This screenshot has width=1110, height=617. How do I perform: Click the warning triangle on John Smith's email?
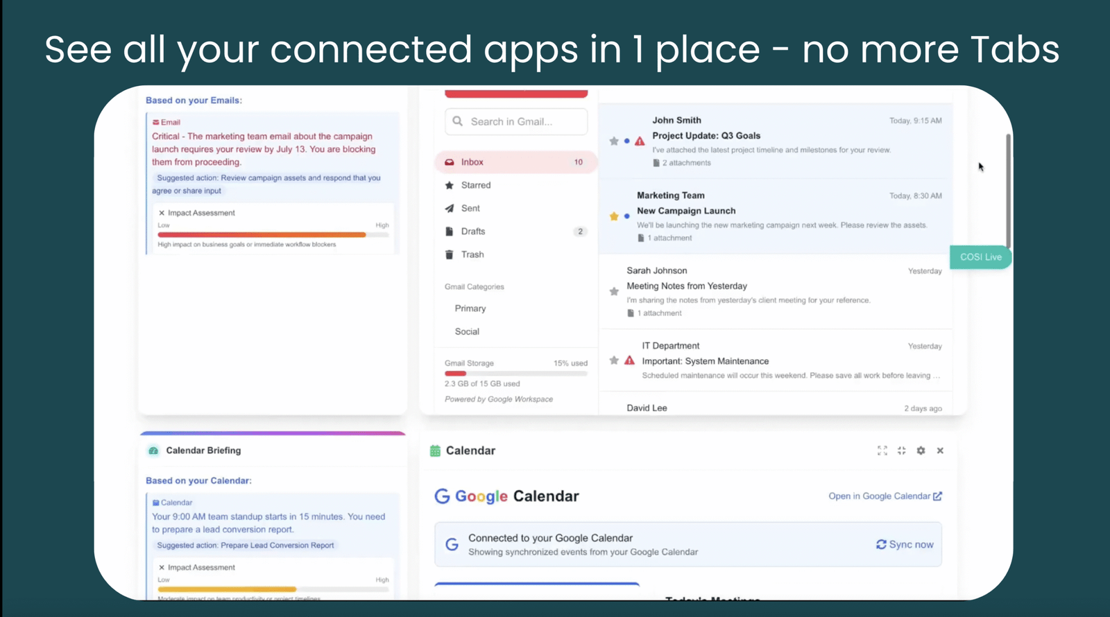640,141
